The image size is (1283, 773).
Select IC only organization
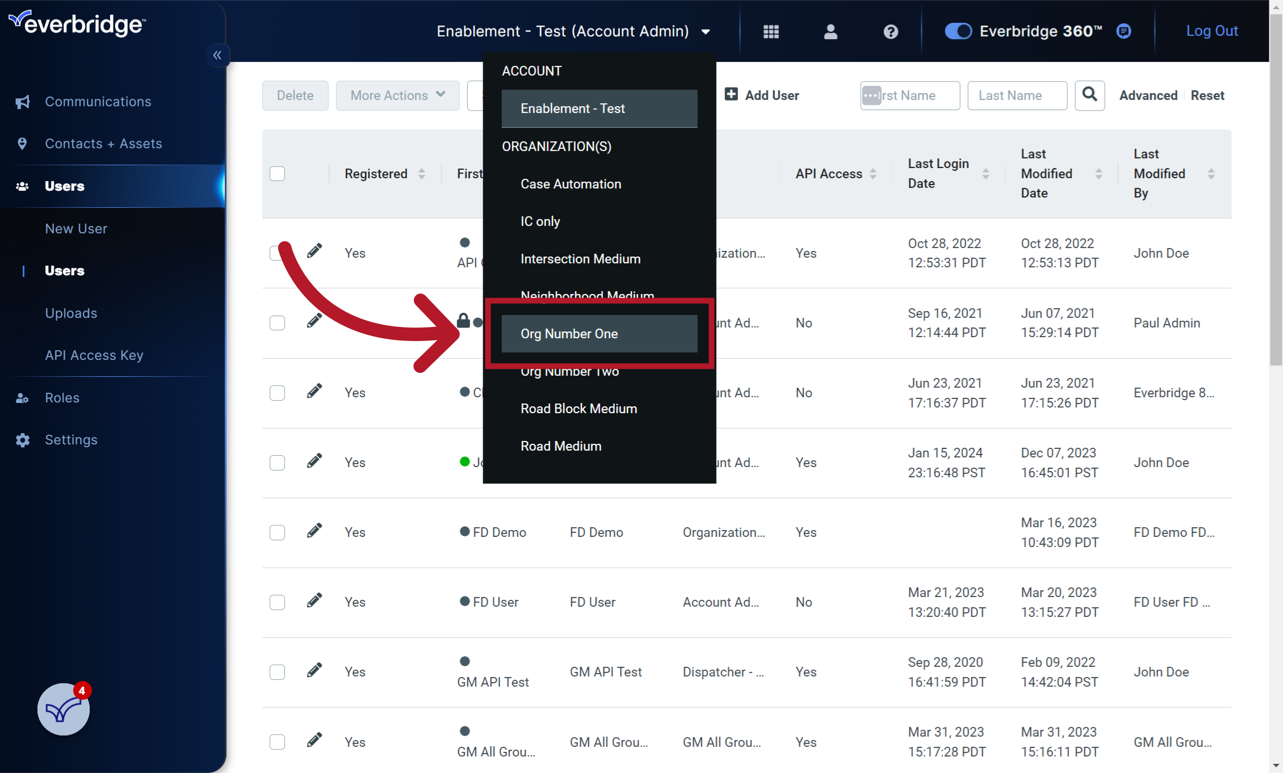(x=599, y=221)
